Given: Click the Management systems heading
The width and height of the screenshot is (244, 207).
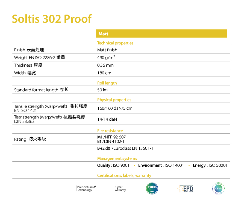Looking at the screenshot, I should [117, 158].
